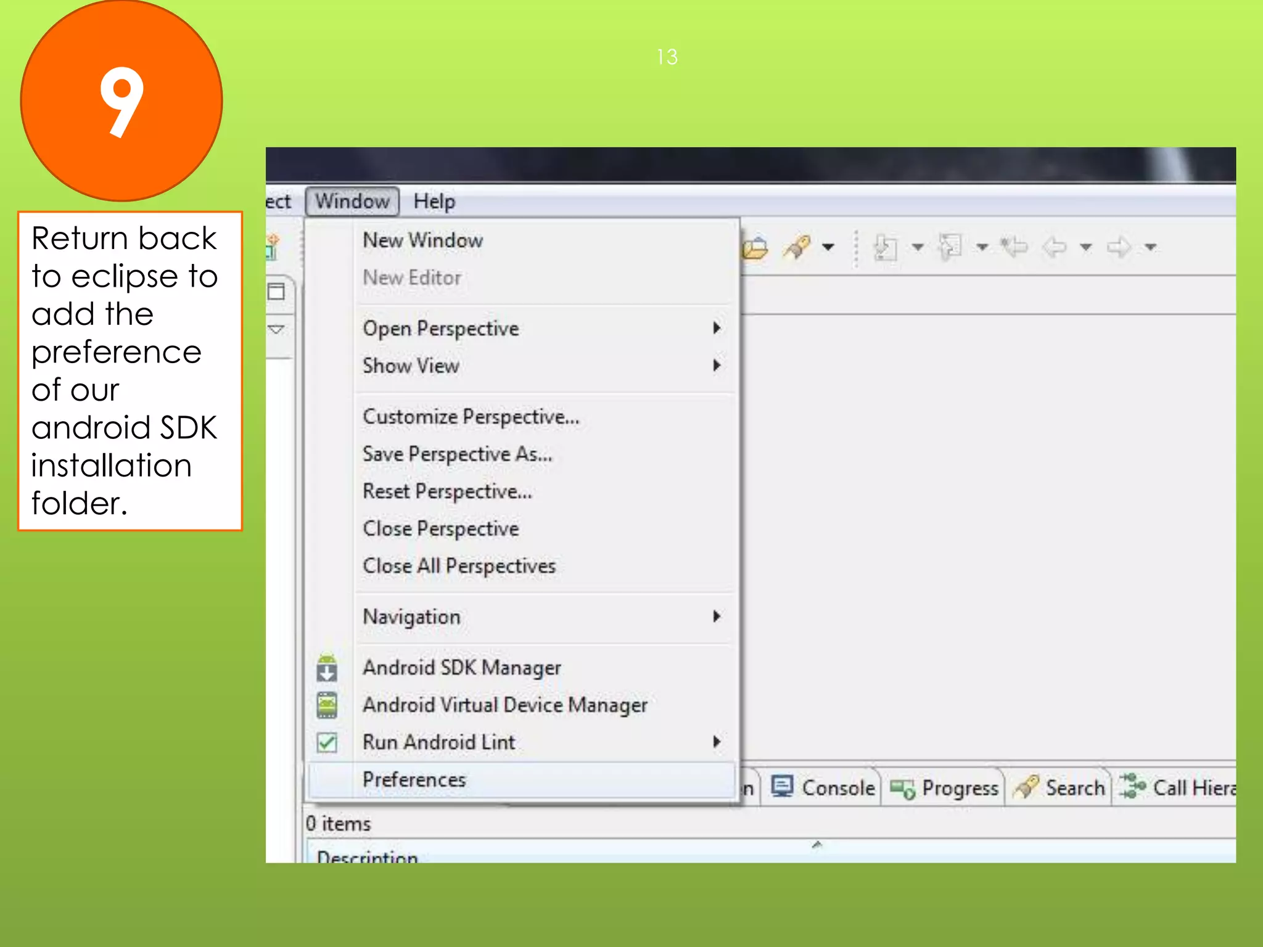Open Preferences from the Window menu
Viewport: 1263px width, 947px height.
click(x=521, y=781)
